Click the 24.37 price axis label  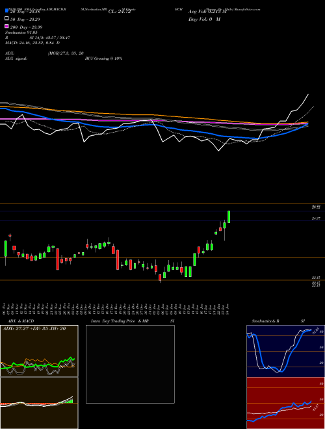(316, 218)
